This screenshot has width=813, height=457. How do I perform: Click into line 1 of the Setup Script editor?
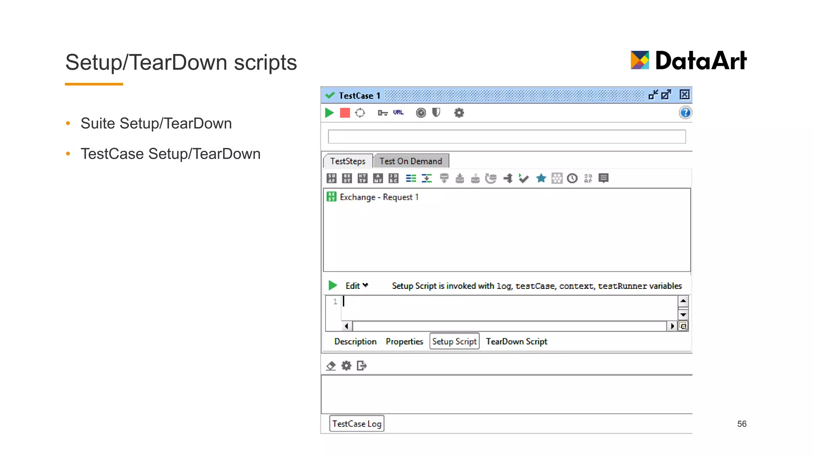point(509,302)
